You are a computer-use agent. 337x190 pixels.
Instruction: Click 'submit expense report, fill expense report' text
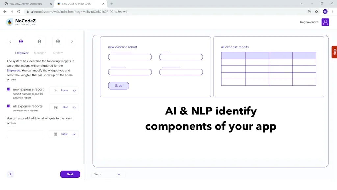(28, 96)
